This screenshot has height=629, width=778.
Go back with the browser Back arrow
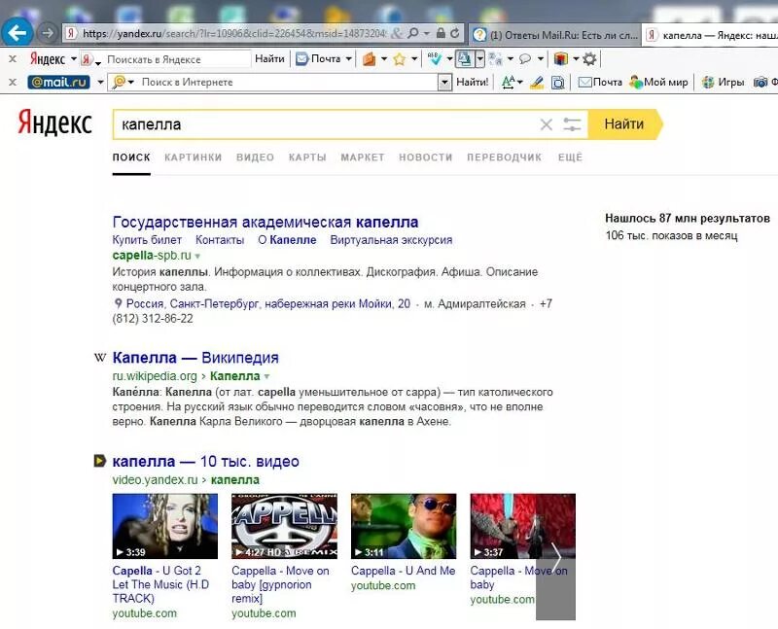coord(17,33)
